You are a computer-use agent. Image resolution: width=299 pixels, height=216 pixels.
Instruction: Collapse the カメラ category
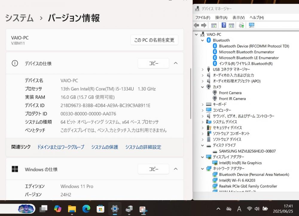pos(202,87)
